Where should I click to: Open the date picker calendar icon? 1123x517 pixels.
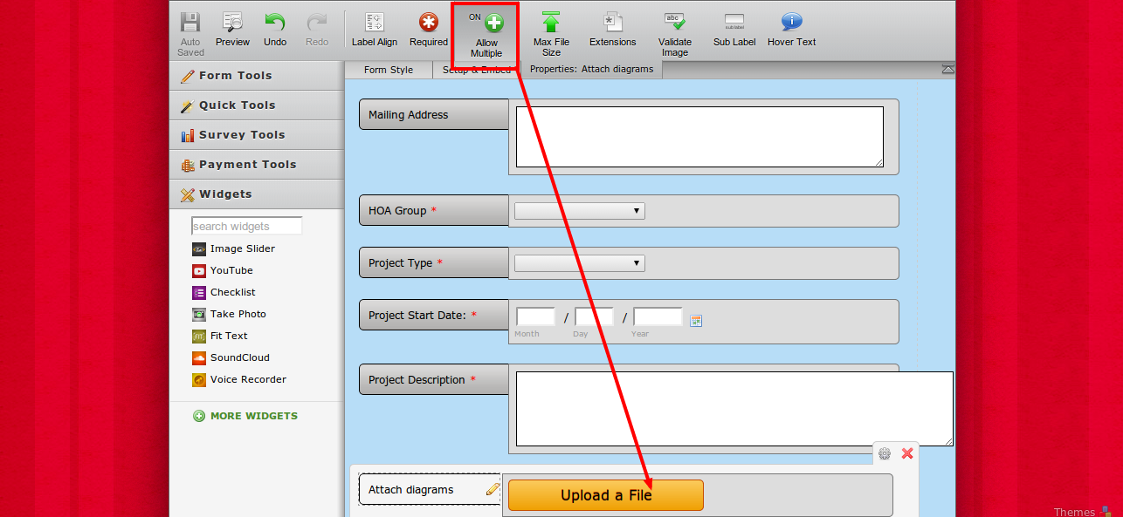point(696,321)
